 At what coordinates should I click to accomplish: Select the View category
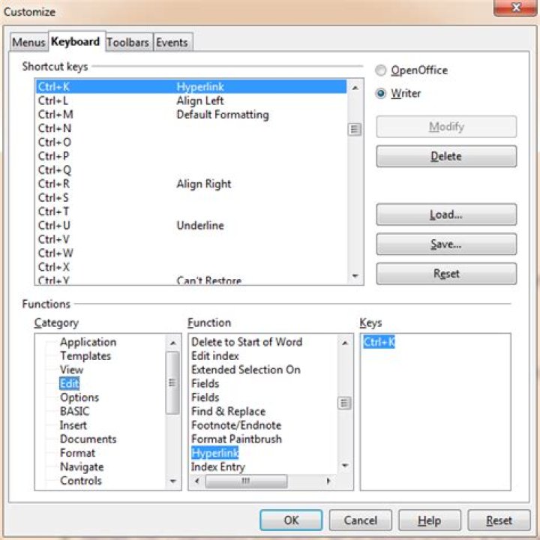(72, 370)
